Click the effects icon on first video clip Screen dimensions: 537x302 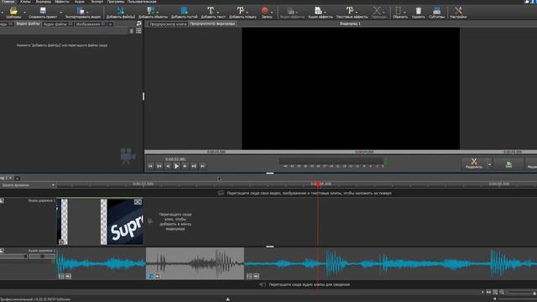click(x=61, y=242)
